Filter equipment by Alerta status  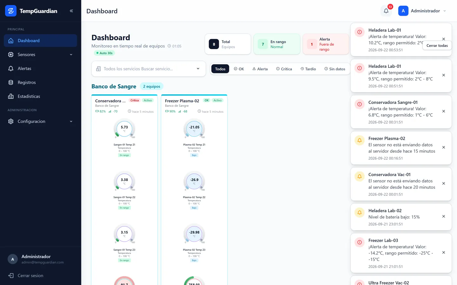pos(260,69)
